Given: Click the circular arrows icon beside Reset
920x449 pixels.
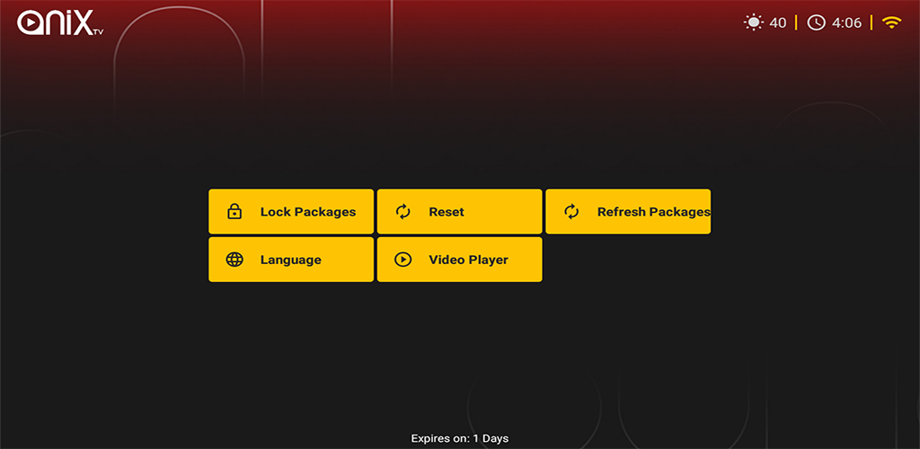Looking at the screenshot, I should pyautogui.click(x=402, y=212).
